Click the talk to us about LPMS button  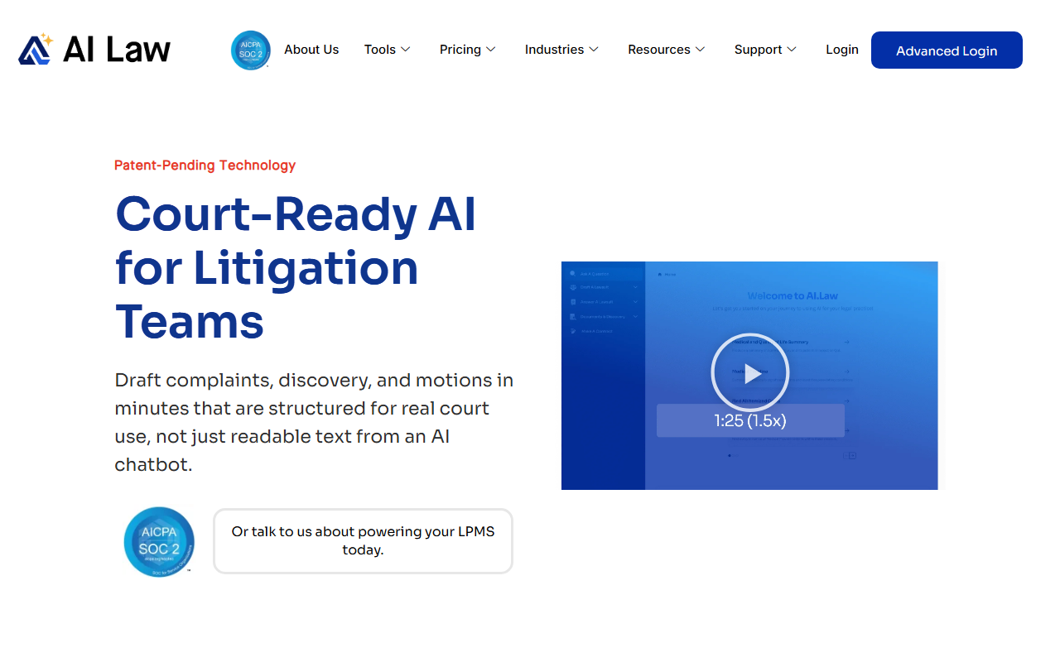[x=363, y=541]
